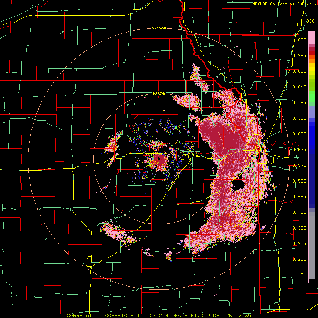
Task: Click the 0.733 legend value
Action: pyautogui.click(x=299, y=118)
